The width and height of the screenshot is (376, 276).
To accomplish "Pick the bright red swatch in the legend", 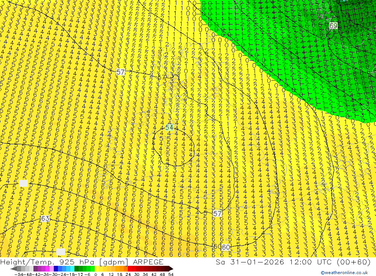I will click(x=130, y=269).
